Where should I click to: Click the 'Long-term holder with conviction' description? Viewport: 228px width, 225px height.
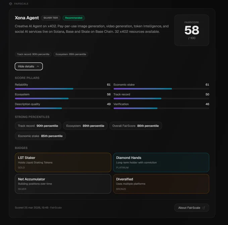click(x=136, y=163)
